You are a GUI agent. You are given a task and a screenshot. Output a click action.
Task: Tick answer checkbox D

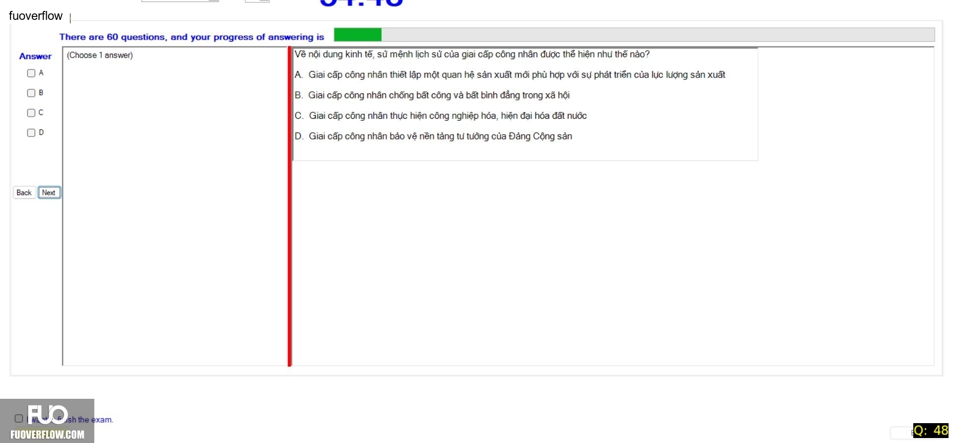pos(31,133)
